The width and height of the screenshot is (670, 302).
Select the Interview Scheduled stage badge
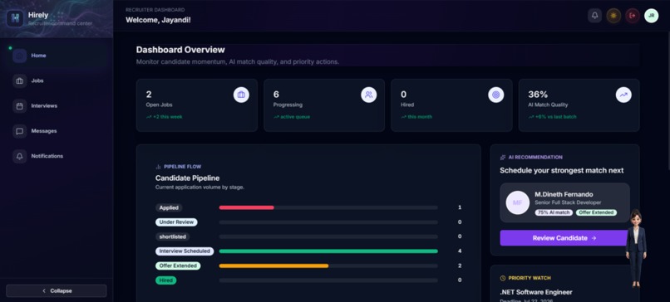[x=185, y=251]
